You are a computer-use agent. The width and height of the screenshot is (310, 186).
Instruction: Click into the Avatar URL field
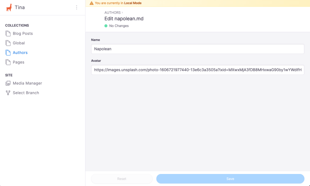pyautogui.click(x=198, y=70)
